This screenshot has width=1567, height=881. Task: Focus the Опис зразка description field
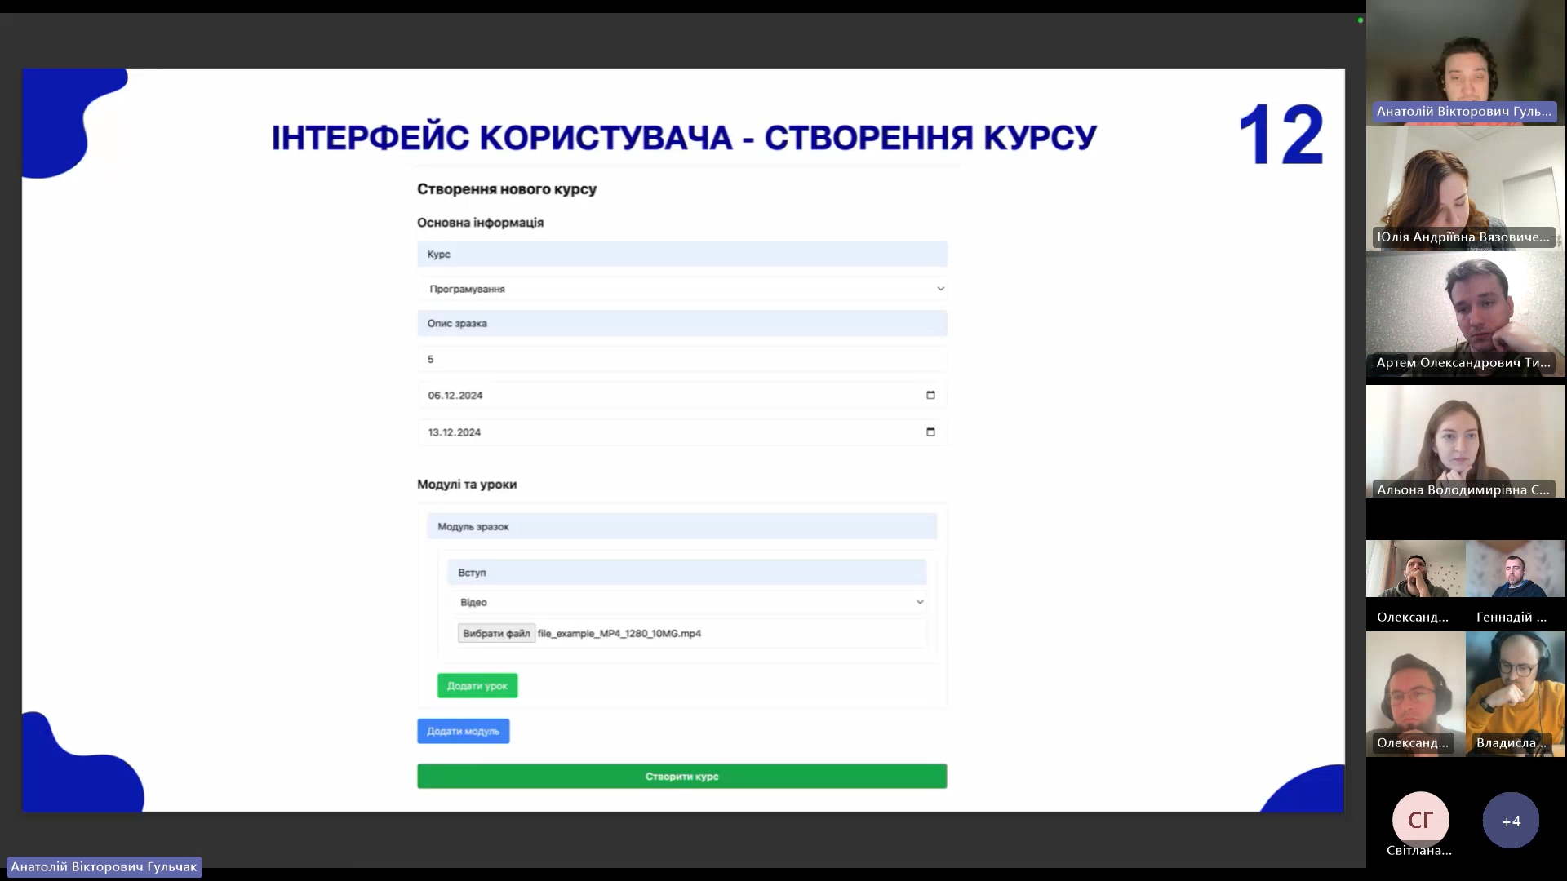[x=682, y=323]
